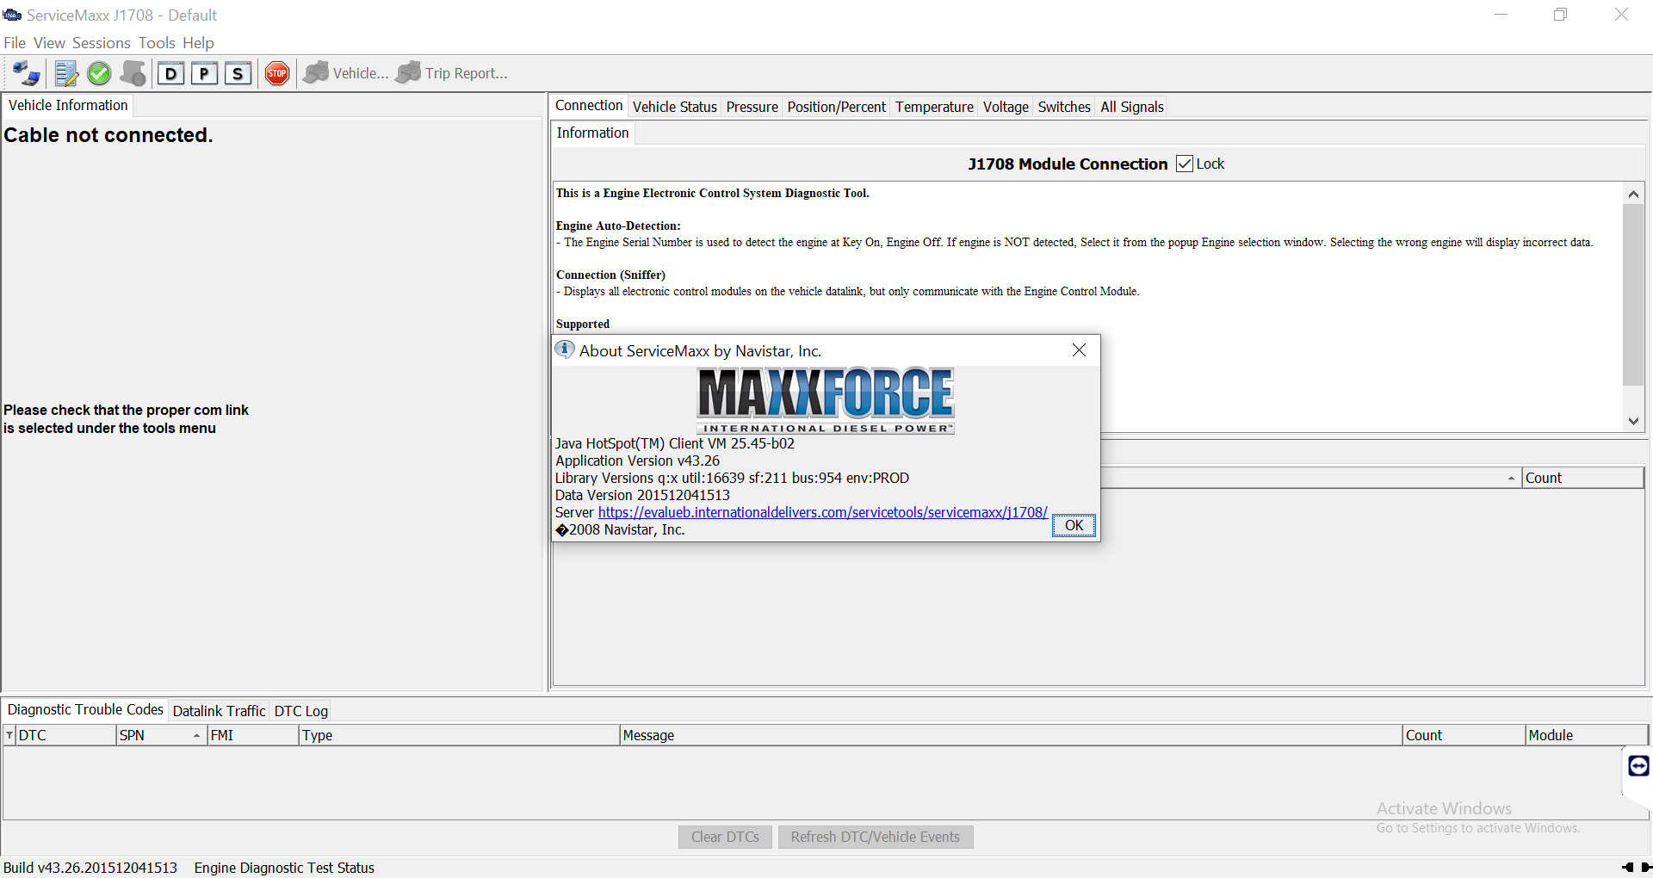Click the Message column header

(x=1011, y=735)
